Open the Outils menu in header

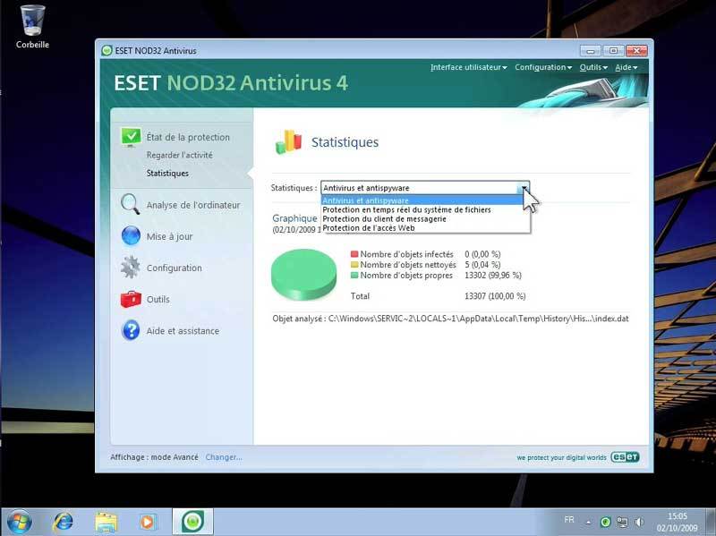coord(593,68)
